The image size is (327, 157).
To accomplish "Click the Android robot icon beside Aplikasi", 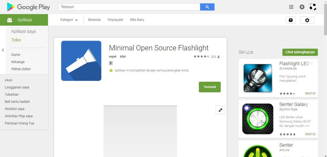I will (10, 20).
